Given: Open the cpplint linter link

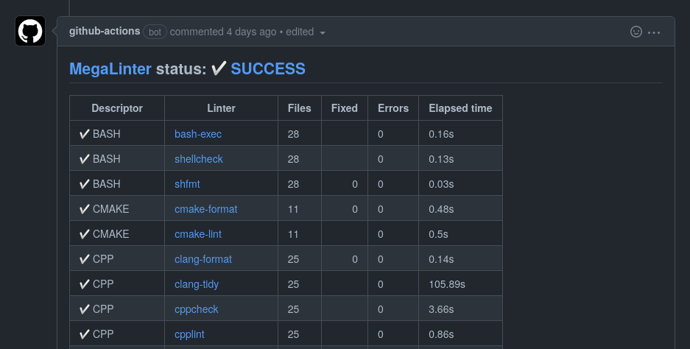Looking at the screenshot, I should pos(189,334).
